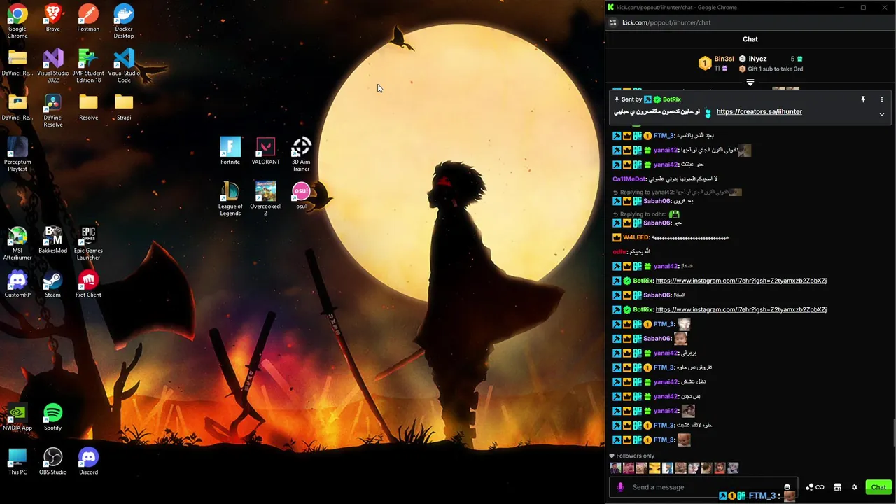
Task: Launch Brave browser from desktop
Action: pos(52,18)
